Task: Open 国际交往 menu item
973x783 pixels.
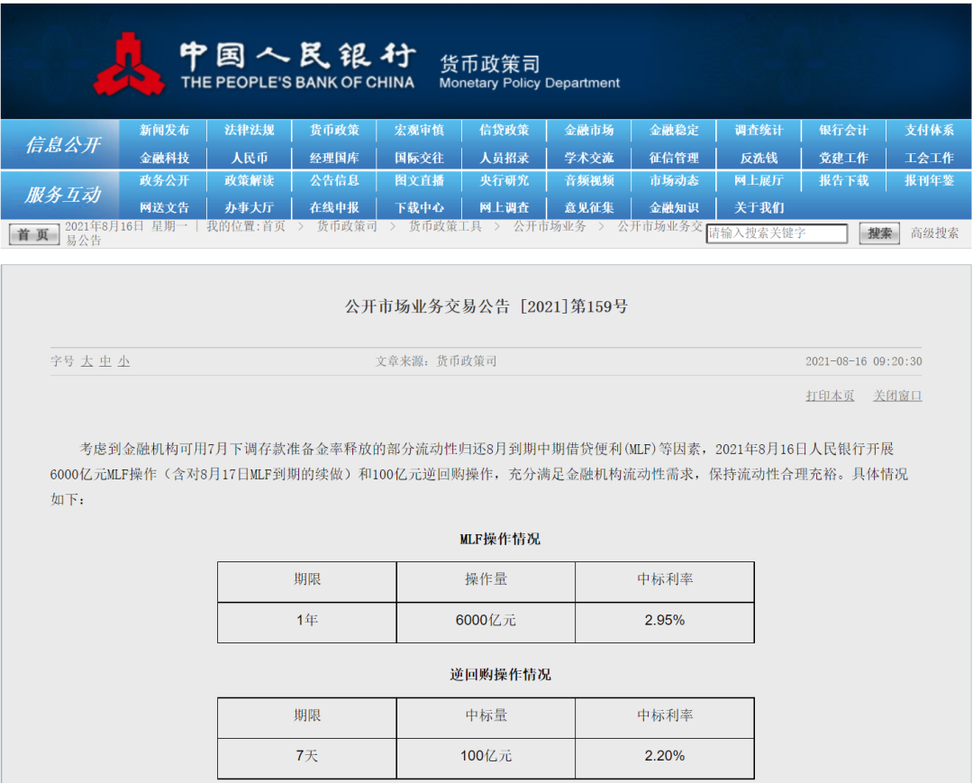Action: point(420,159)
